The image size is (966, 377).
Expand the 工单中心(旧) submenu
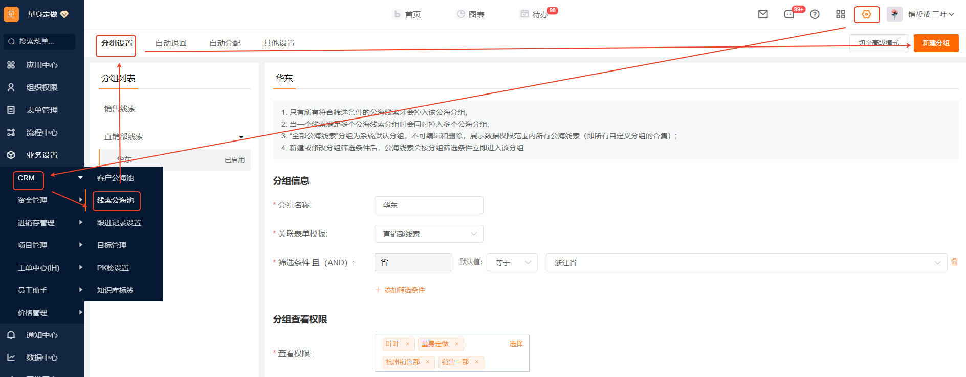pos(80,267)
